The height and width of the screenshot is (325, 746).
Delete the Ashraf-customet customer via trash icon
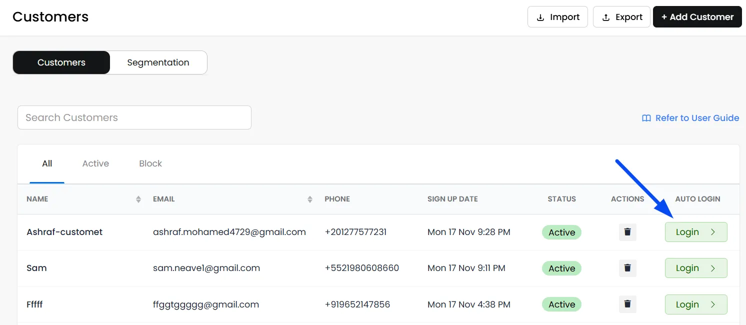coord(627,232)
